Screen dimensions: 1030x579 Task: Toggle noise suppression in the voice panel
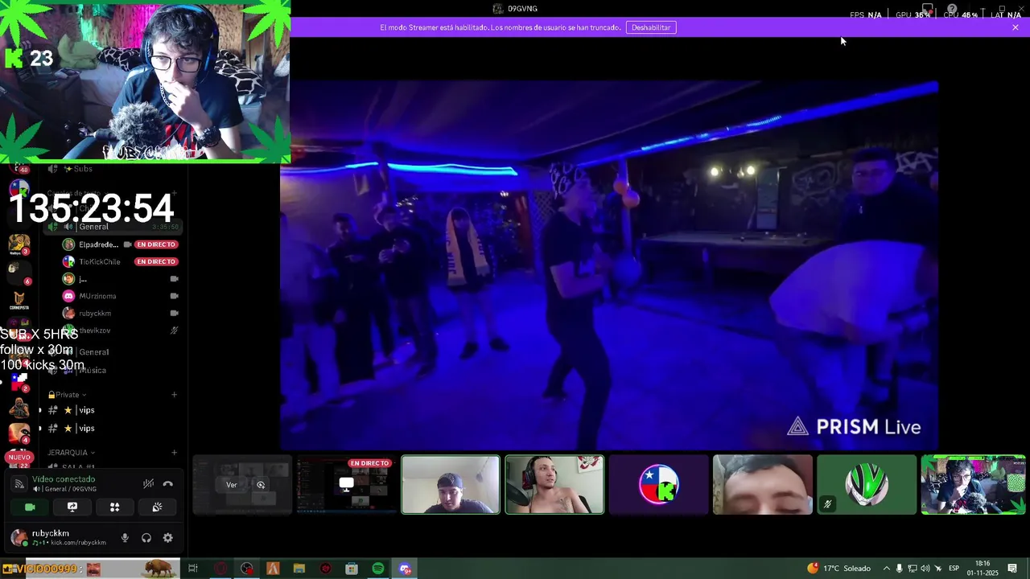pyautogui.click(x=148, y=484)
